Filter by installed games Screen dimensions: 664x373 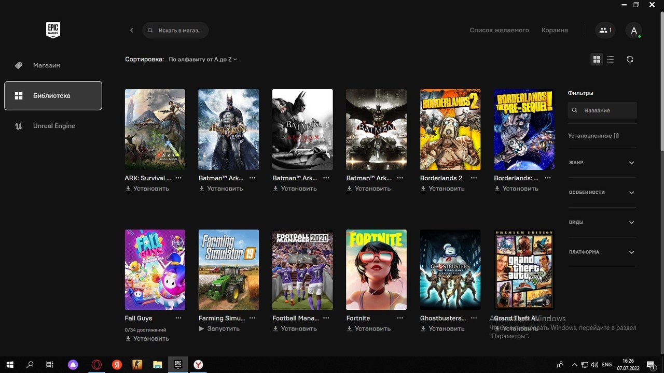tap(593, 136)
